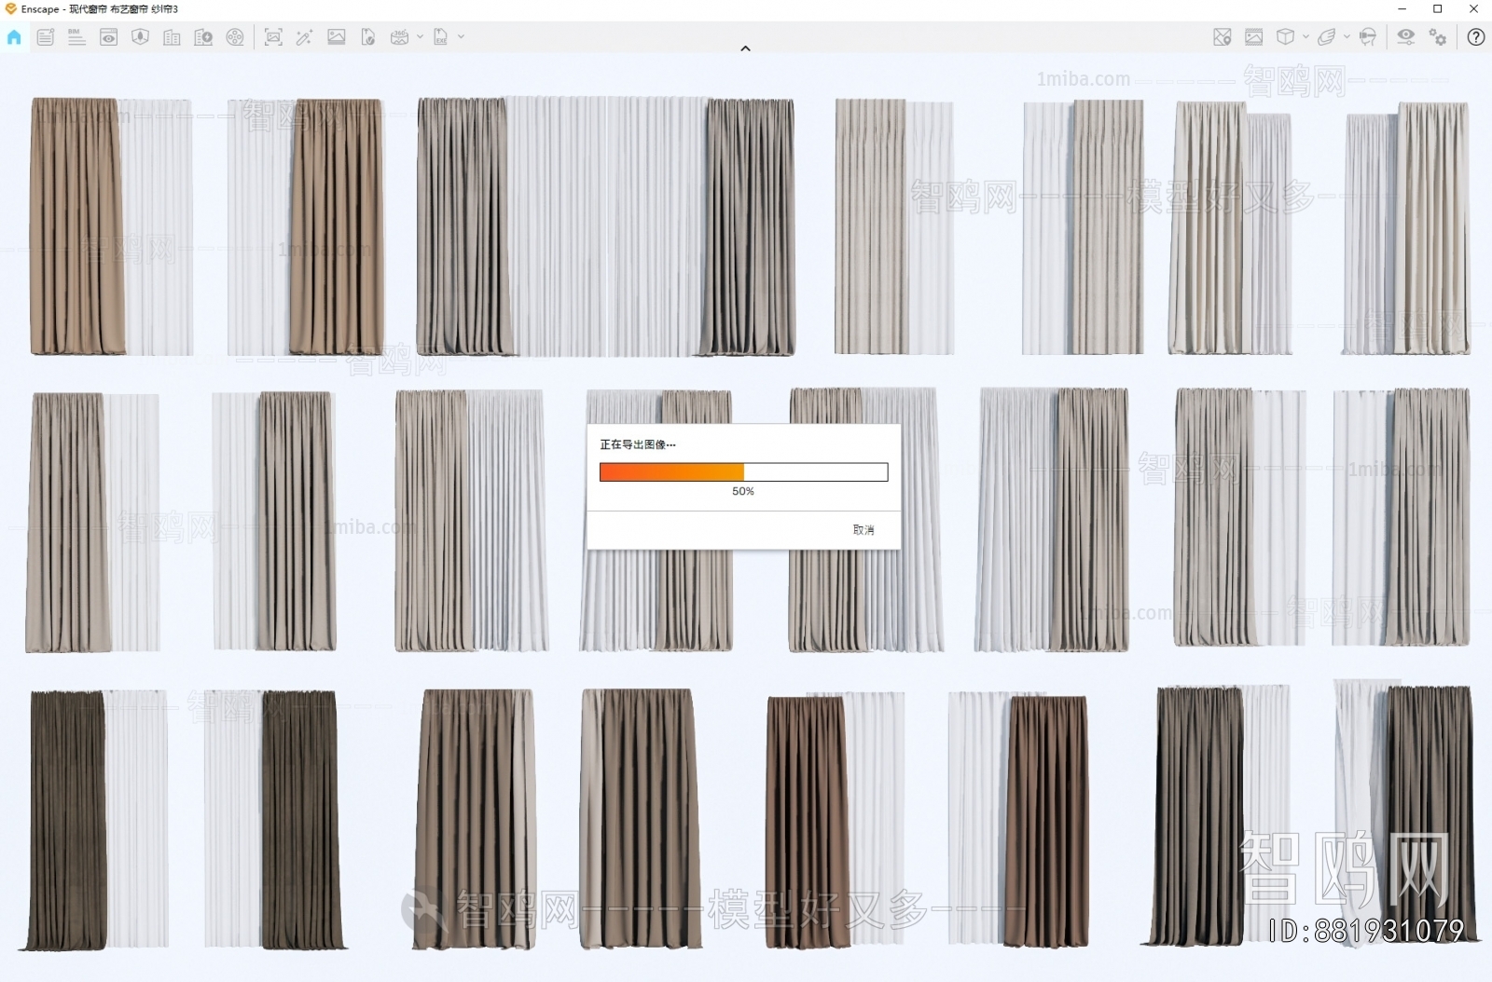Click the panorama image gallery icon
The width and height of the screenshot is (1492, 982).
click(1252, 38)
